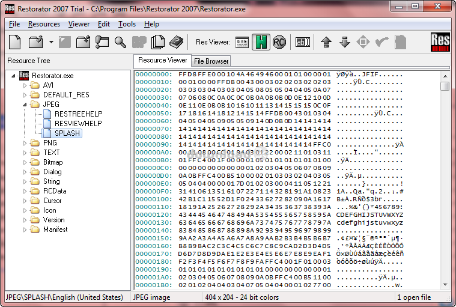
Task: Expand the Manifest folder arrow
Action: click(25, 229)
